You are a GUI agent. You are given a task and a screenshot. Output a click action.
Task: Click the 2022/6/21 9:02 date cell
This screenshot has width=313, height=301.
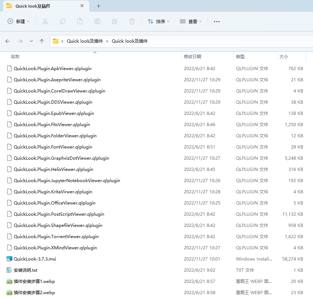(x=199, y=270)
